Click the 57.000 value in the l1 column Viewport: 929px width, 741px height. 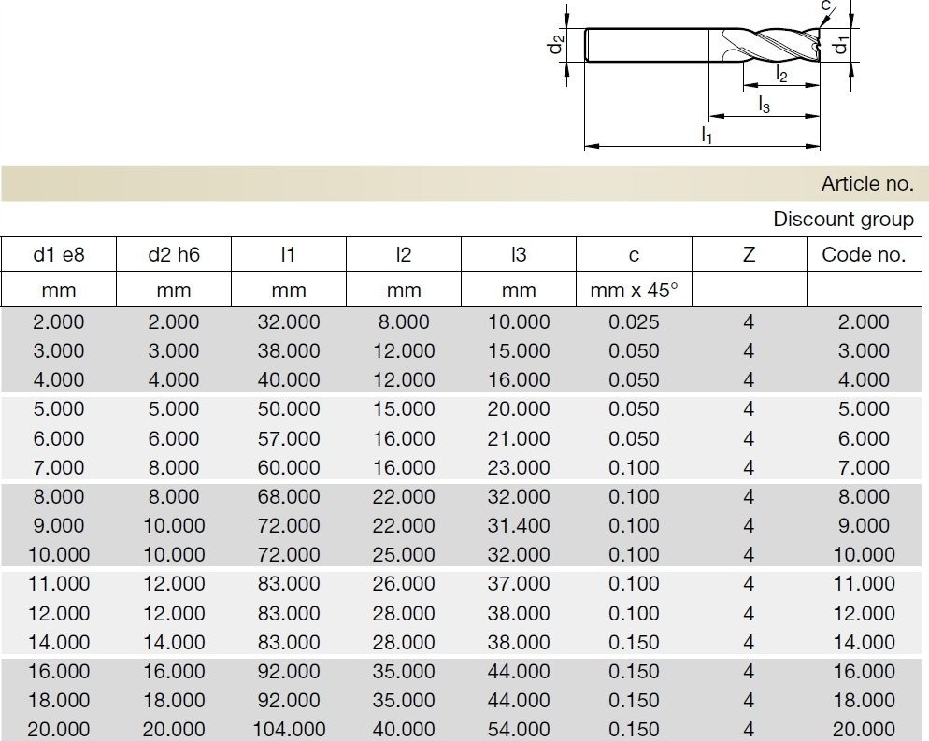click(289, 438)
